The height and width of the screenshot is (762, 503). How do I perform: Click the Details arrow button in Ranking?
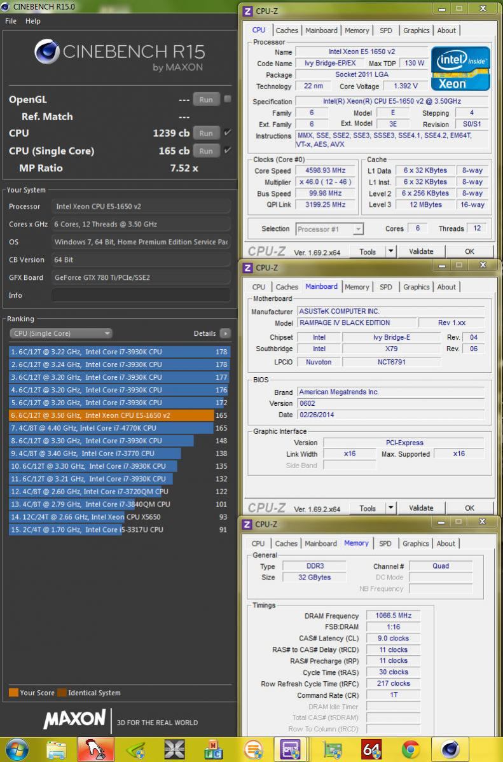coord(225,333)
